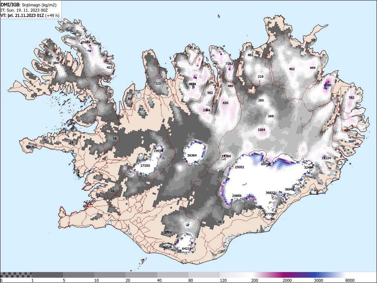Select the 12700 value label
Screen dimensions: 377x283
click(x=226, y=156)
